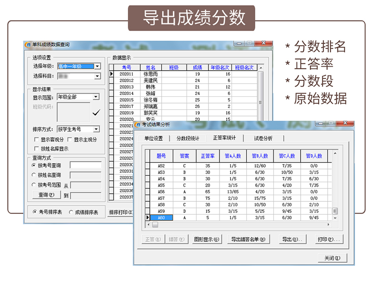Click right arrow of the horizontal scrollbar
Viewport: 377px width, 282px height.
pos(328,224)
